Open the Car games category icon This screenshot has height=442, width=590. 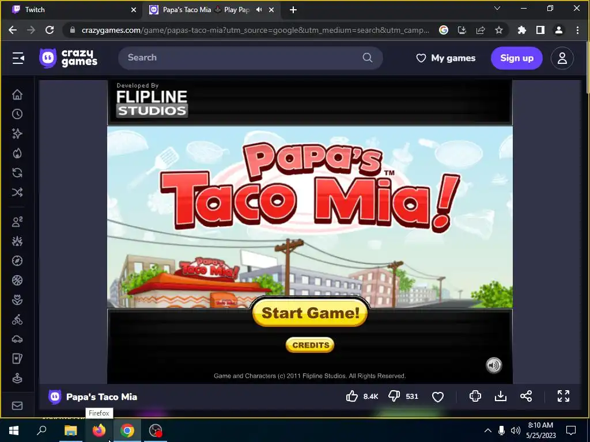tap(17, 339)
